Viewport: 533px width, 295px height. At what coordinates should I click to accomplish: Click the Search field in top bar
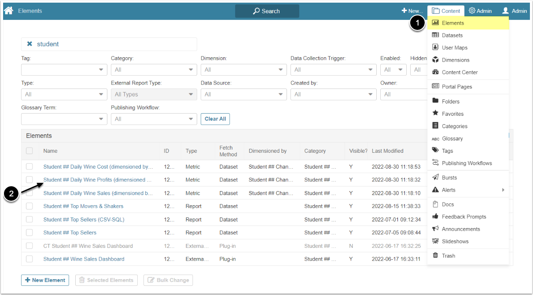click(267, 11)
